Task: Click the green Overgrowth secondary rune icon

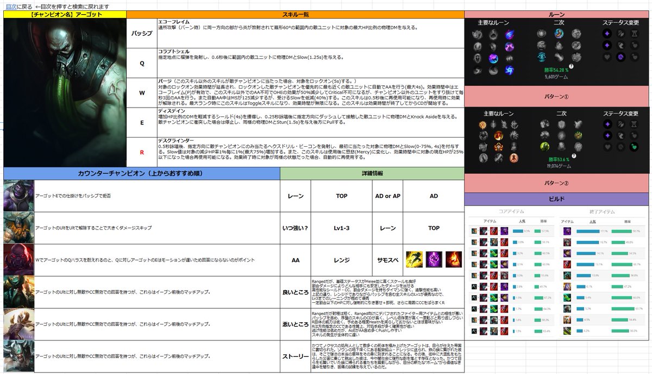Action: (545, 147)
